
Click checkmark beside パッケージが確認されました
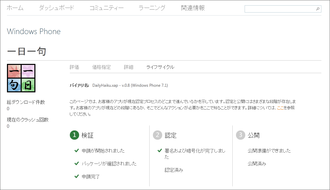point(76,164)
